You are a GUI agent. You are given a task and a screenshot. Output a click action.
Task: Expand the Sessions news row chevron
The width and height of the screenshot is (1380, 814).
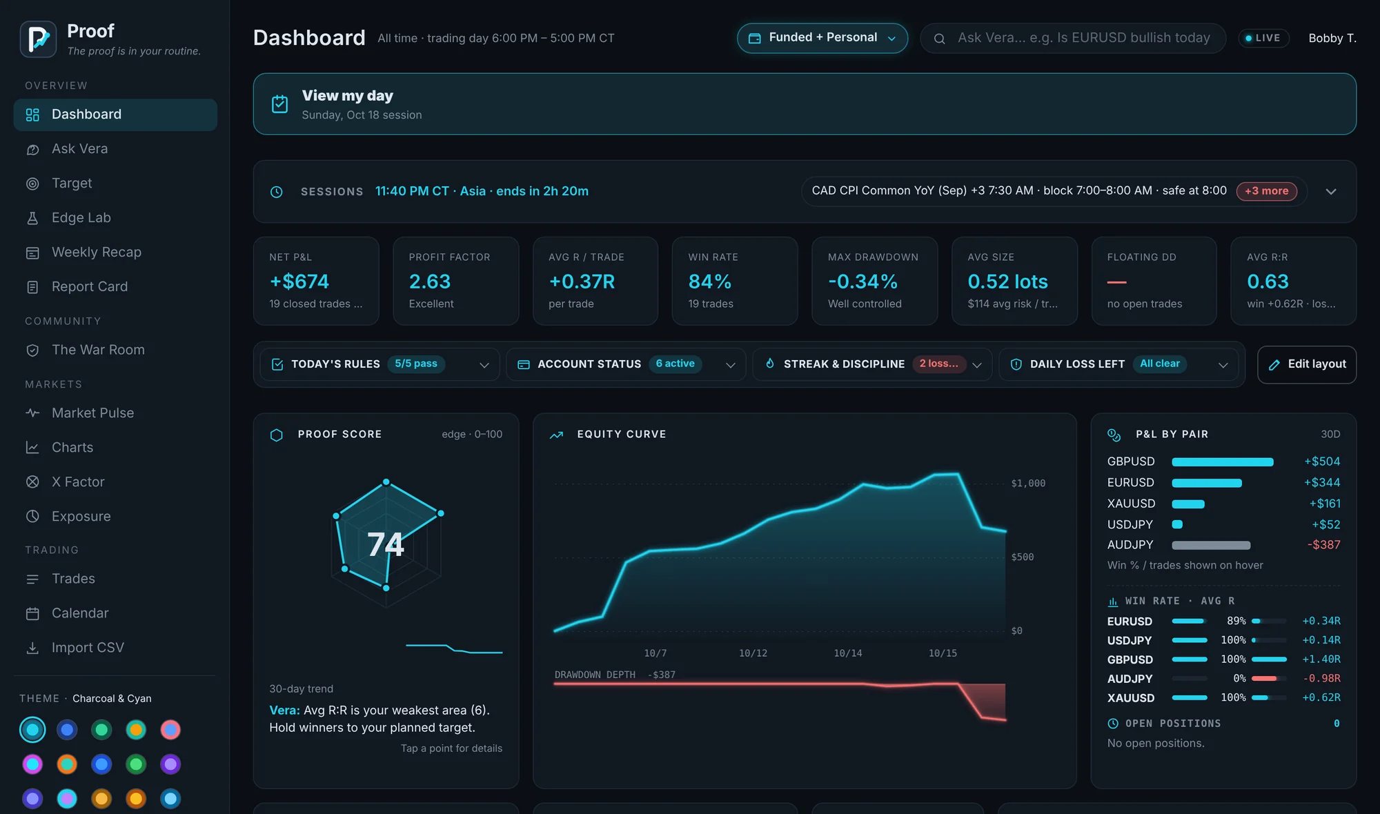(1331, 192)
